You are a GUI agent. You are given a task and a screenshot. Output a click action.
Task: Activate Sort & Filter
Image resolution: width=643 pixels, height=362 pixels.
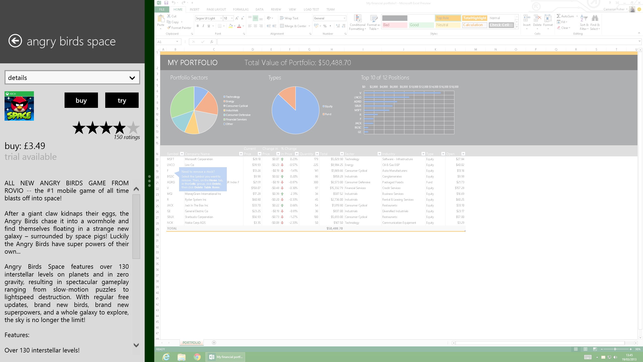pyautogui.click(x=584, y=22)
